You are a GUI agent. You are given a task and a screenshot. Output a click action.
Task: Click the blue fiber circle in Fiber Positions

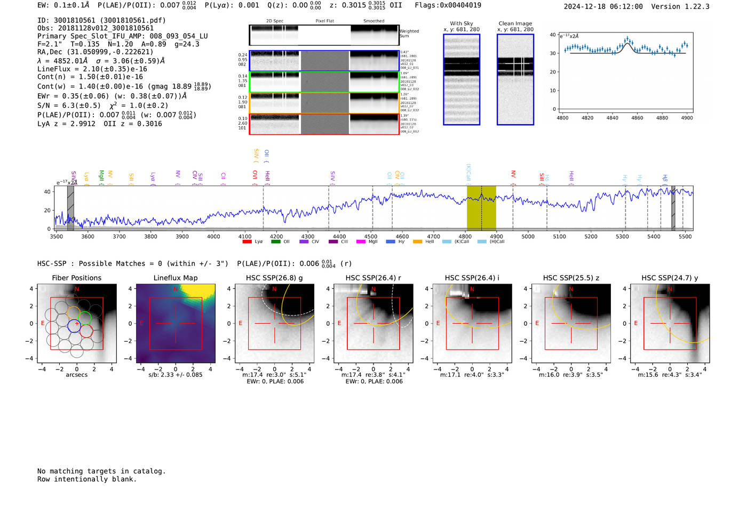[x=74, y=326]
